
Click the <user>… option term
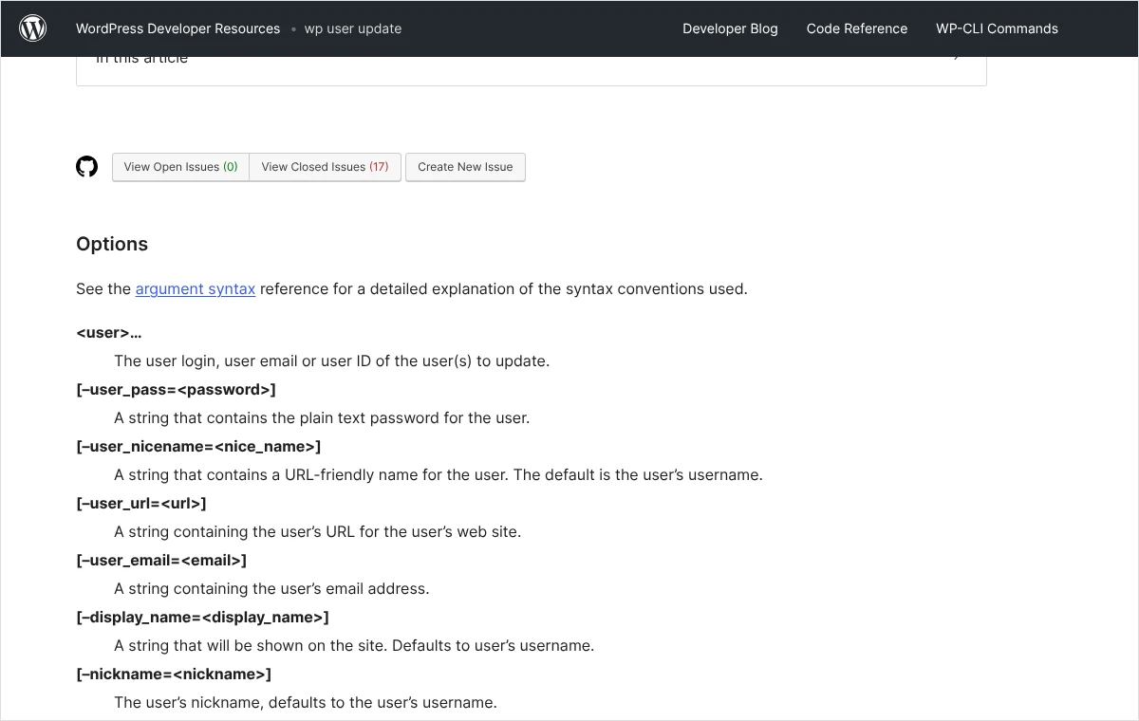(x=109, y=333)
